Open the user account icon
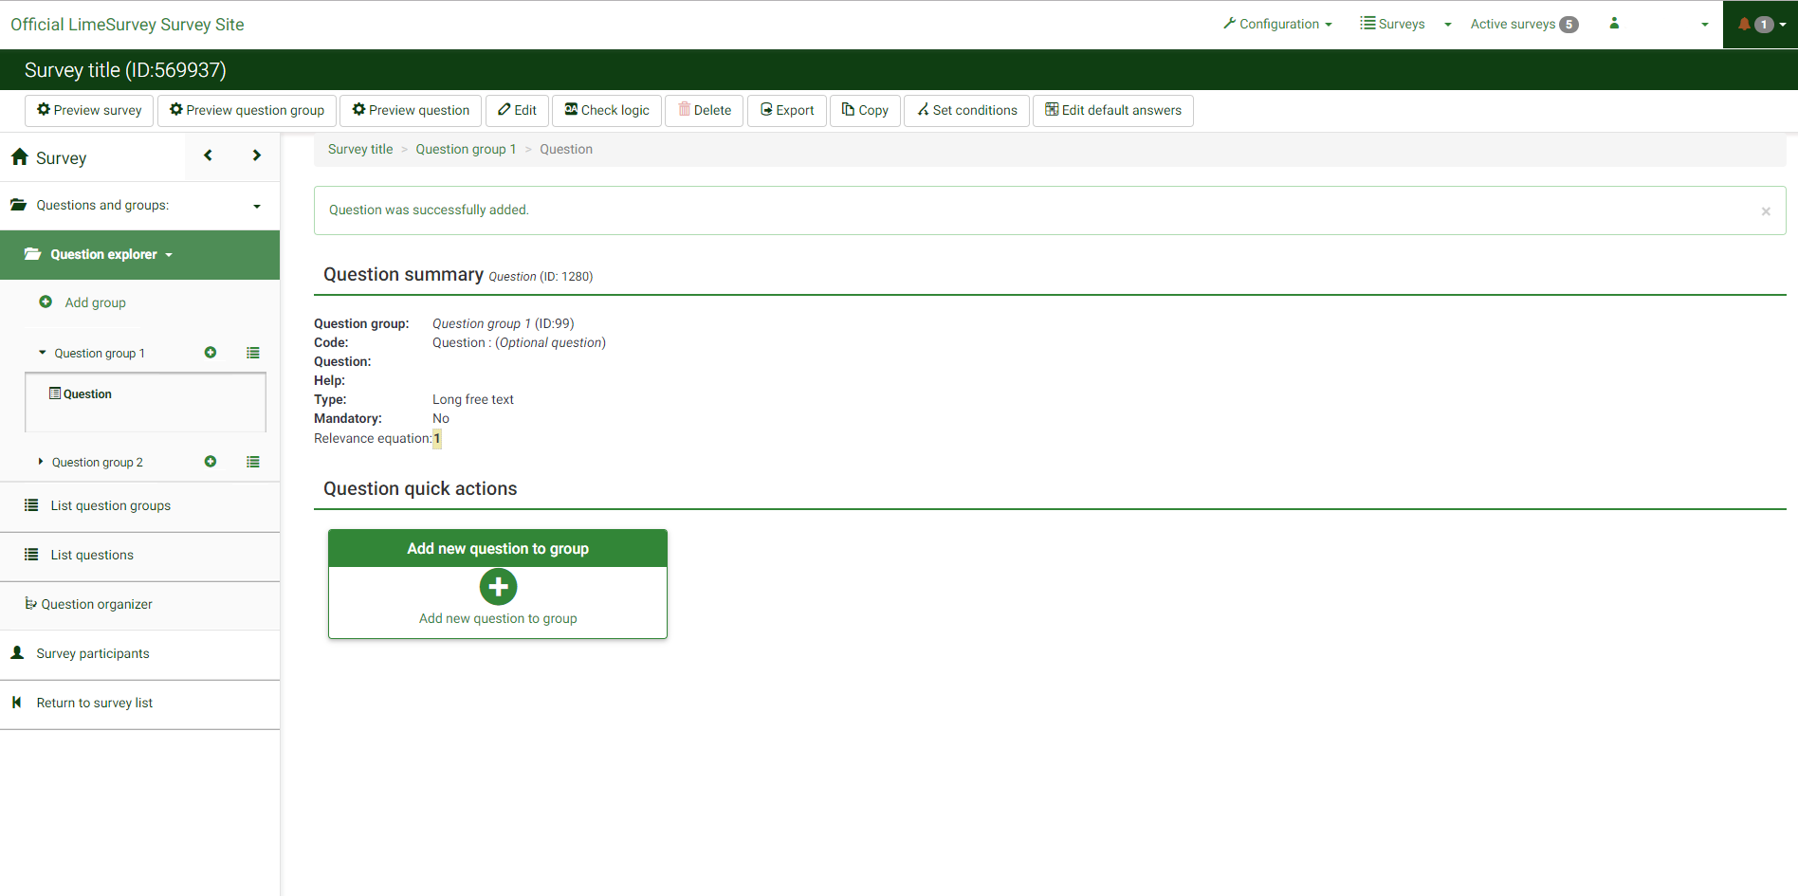1798x896 pixels. point(1614,24)
